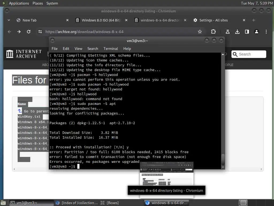This screenshot has height=206, width=274.
Task: Click the file listing horizontal scrollbar left arrow
Action: pyautogui.click(x=14, y=169)
